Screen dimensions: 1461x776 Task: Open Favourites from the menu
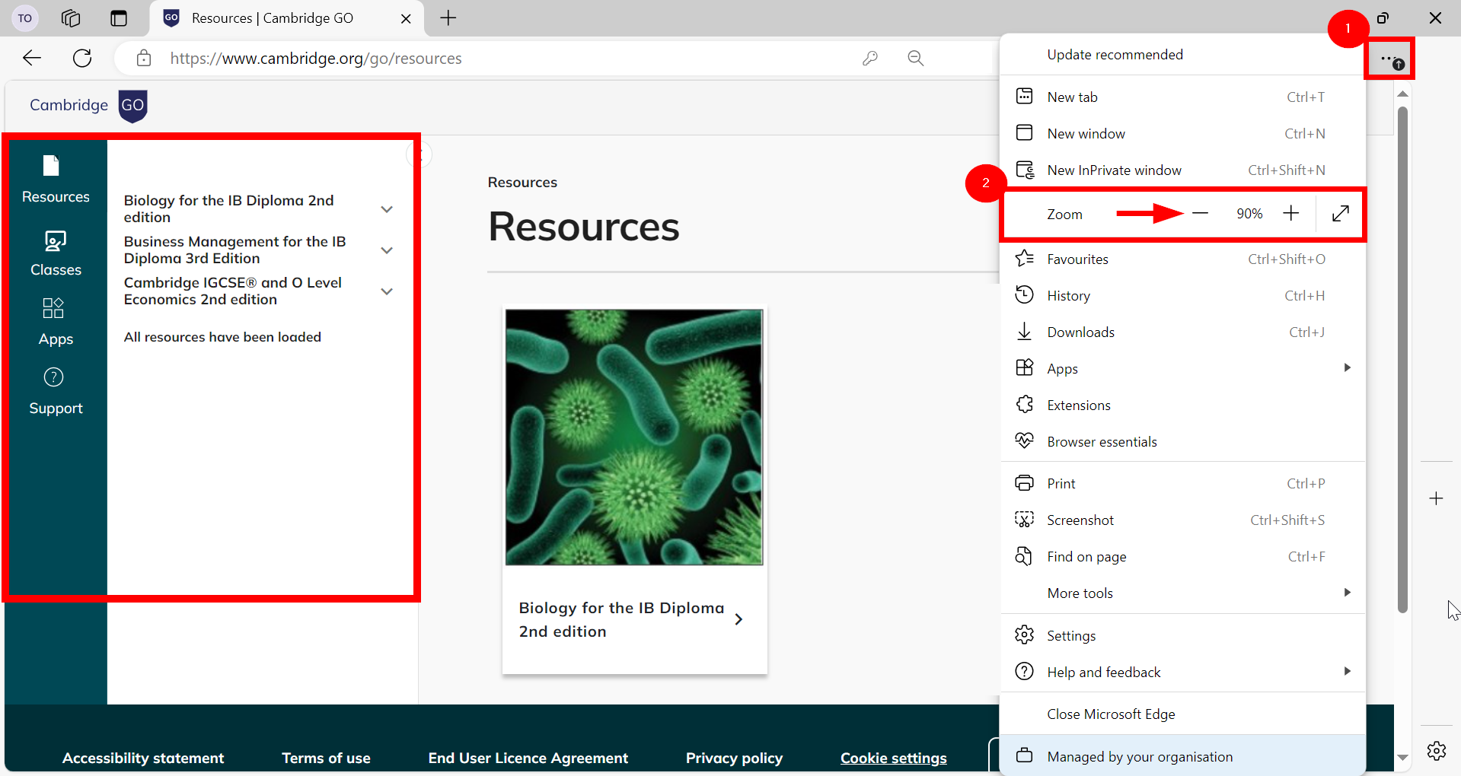pyautogui.click(x=1182, y=259)
